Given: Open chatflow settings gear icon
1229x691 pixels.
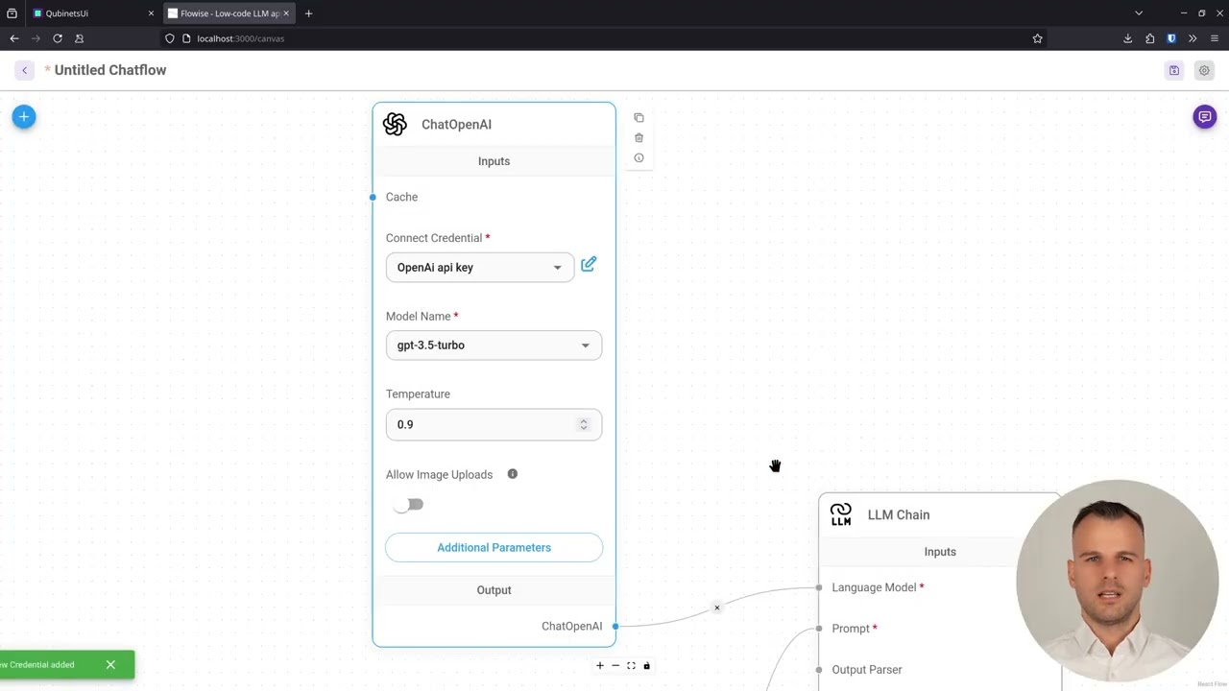Looking at the screenshot, I should (x=1204, y=70).
